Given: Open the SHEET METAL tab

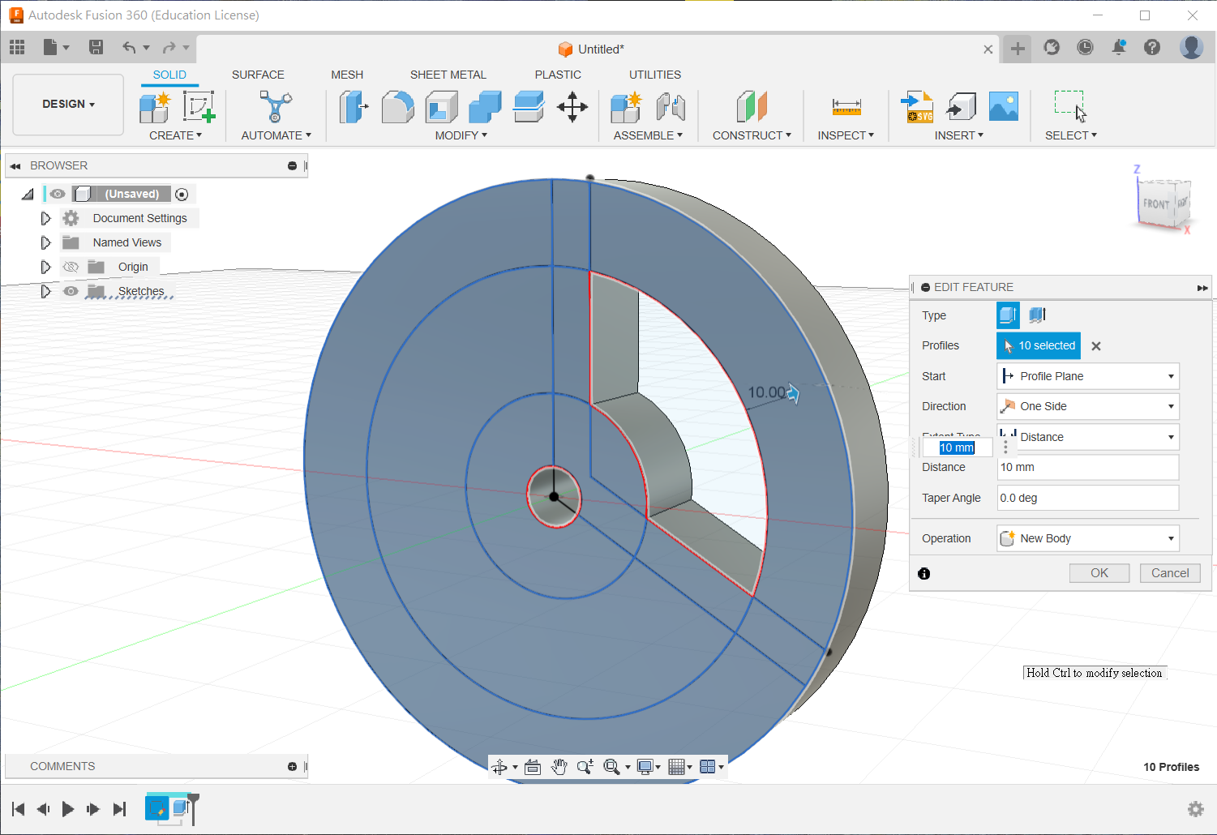Looking at the screenshot, I should [x=448, y=75].
